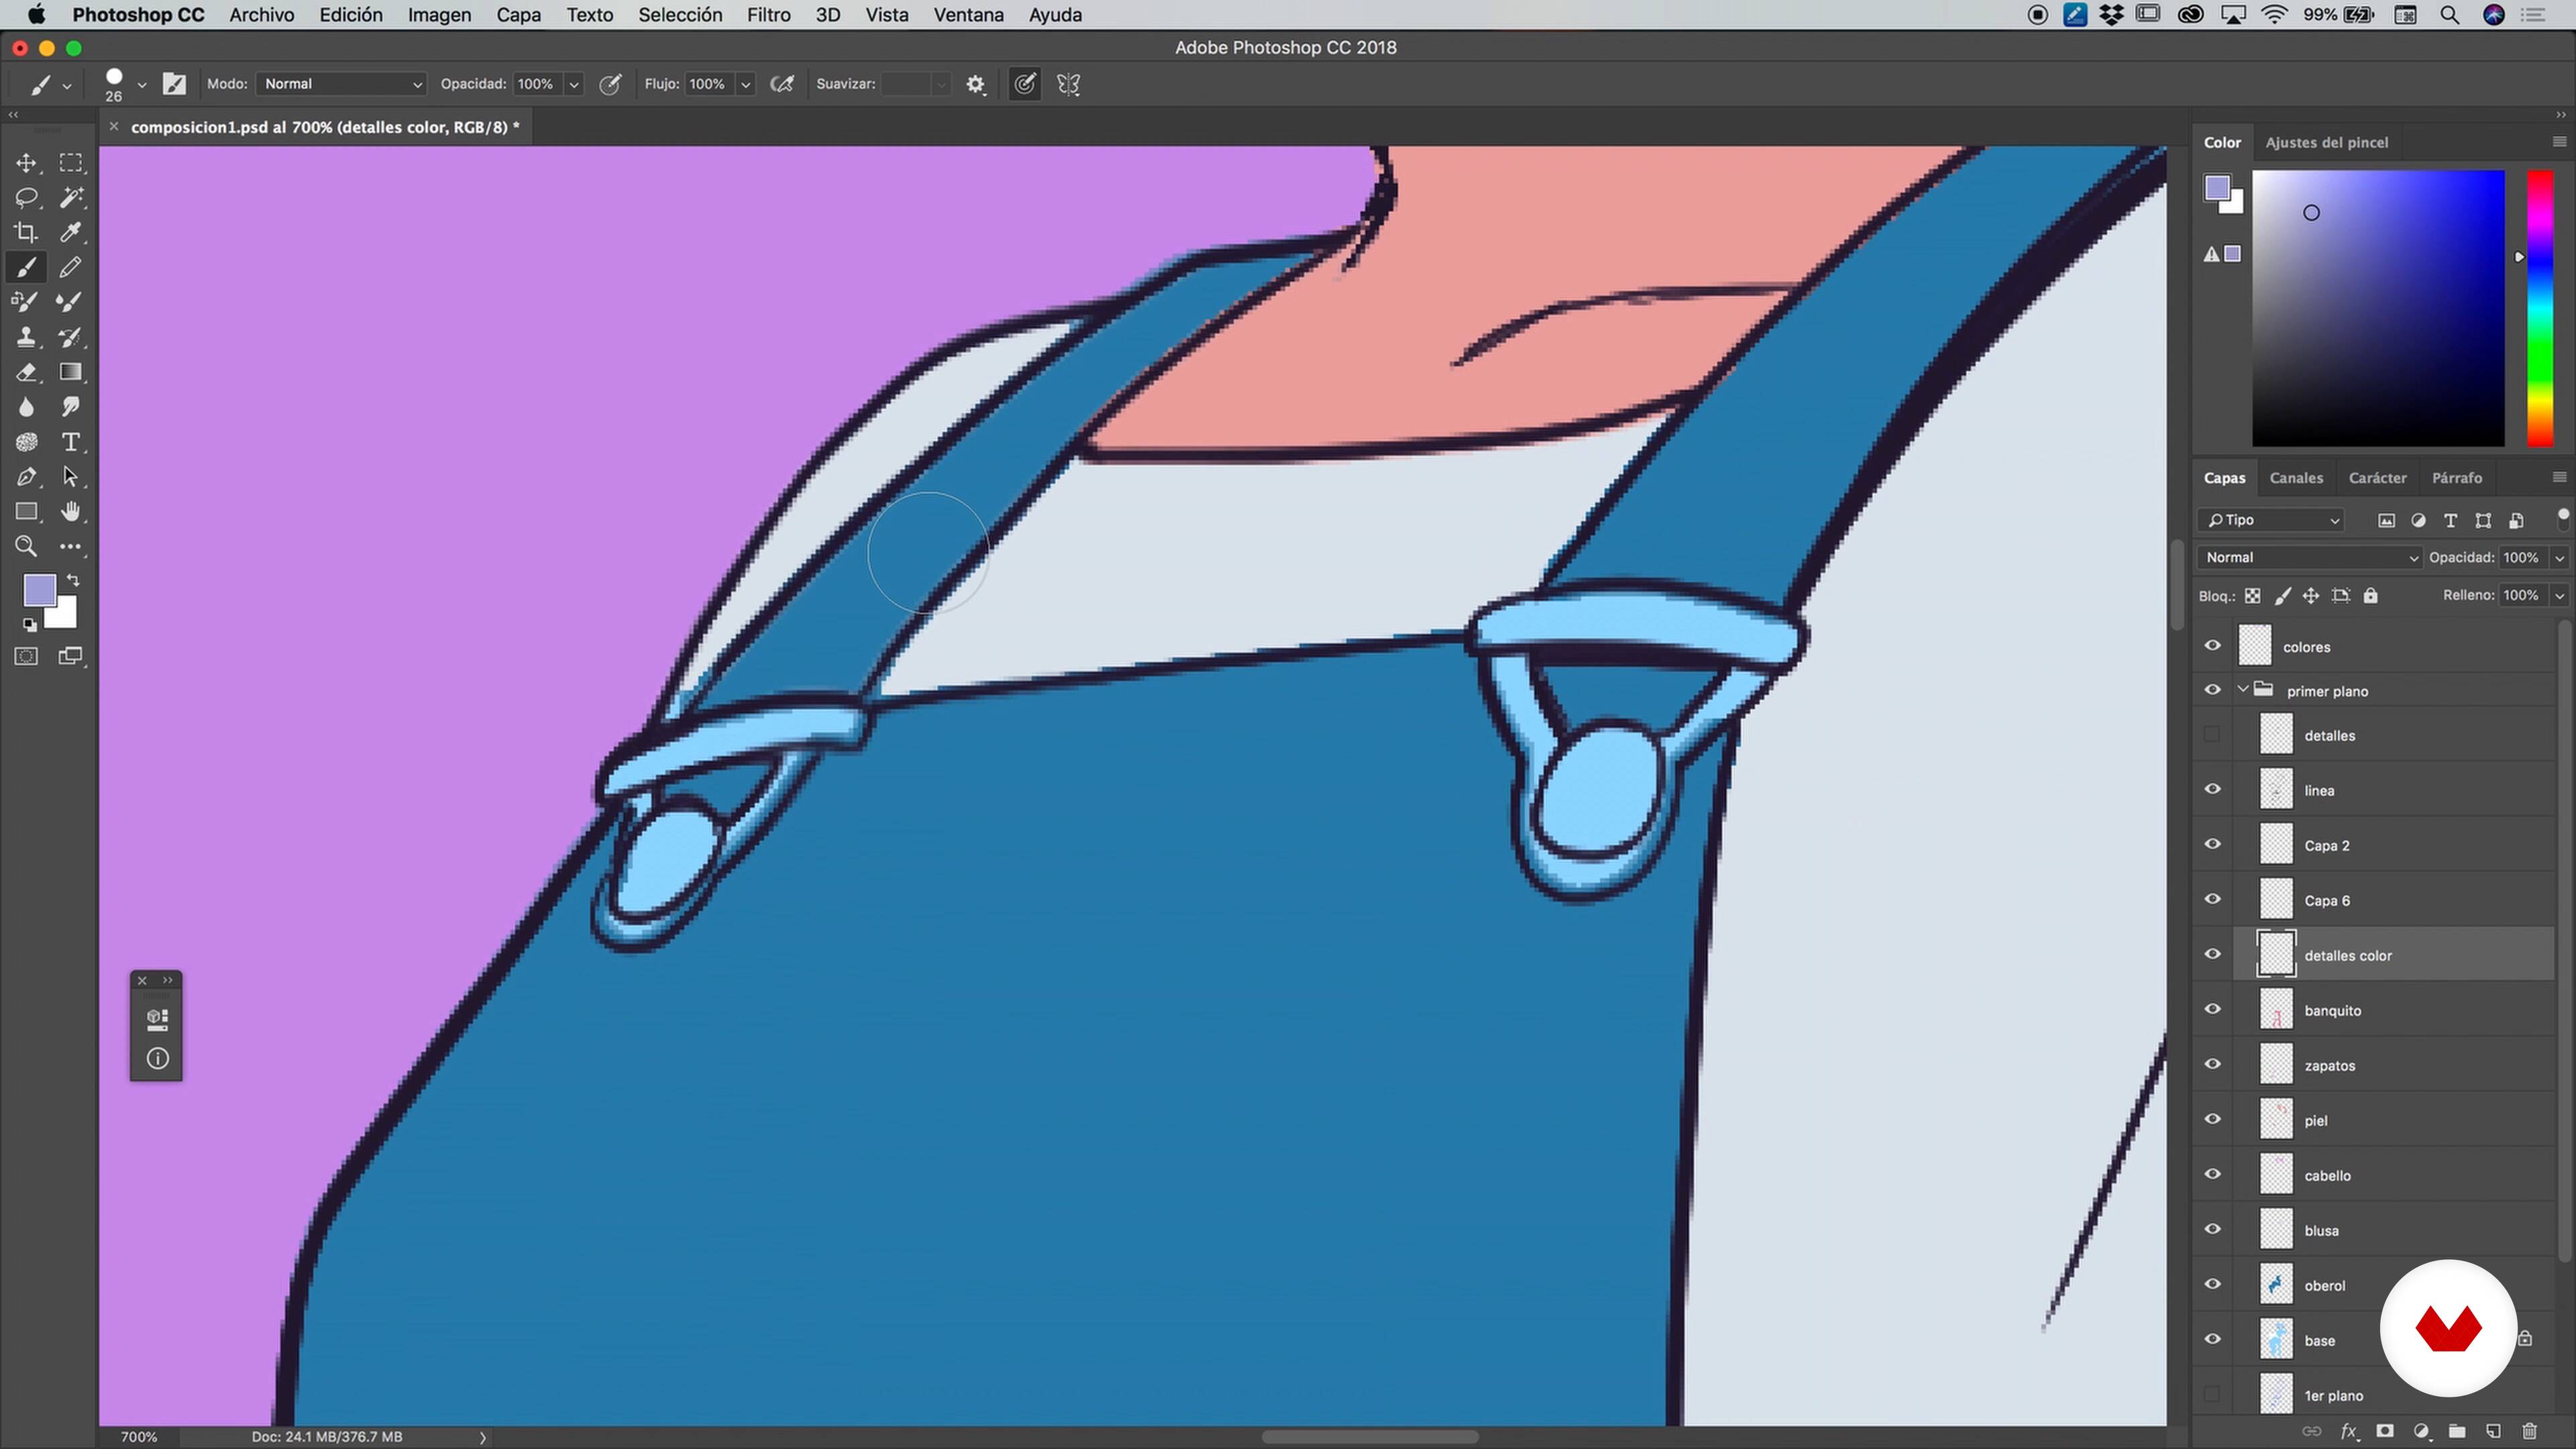Add layer style fx
The image size is (2576, 1449).
coord(2349,1431)
